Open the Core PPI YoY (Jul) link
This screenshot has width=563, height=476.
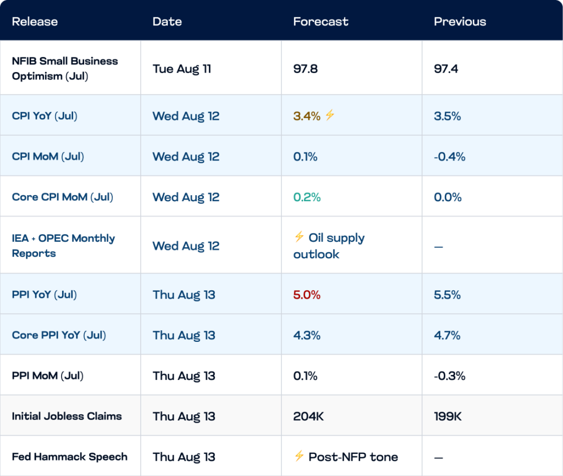[x=59, y=335]
